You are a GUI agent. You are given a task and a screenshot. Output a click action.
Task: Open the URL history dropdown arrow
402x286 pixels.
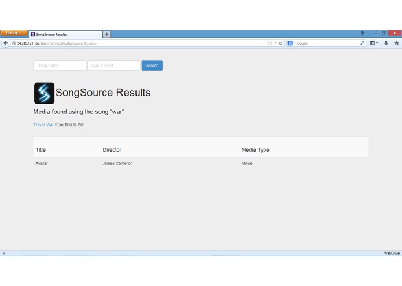pyautogui.click(x=276, y=43)
